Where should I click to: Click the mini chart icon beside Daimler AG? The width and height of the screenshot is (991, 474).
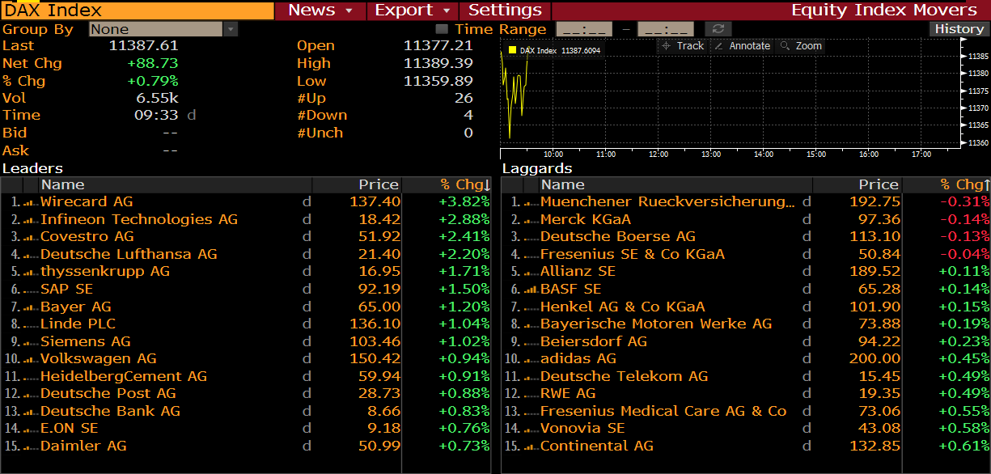point(32,446)
